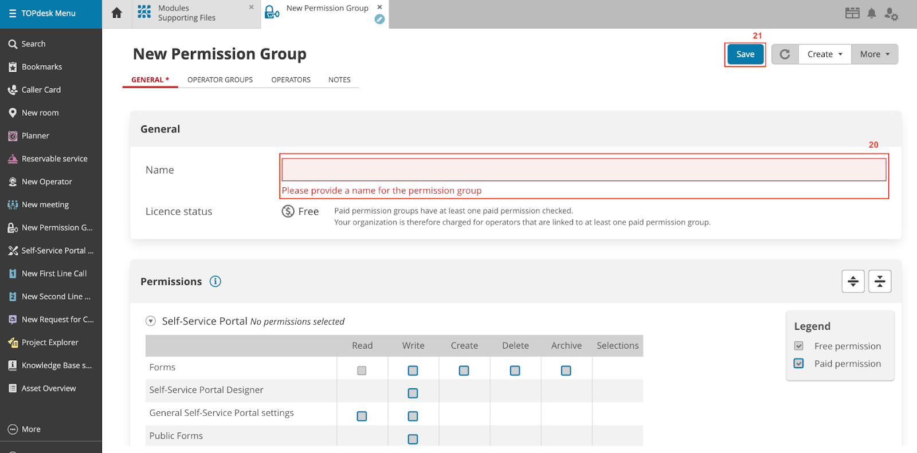Viewport: 917px width, 453px height.
Task: Check Read for General Self-Service Portal settings
Action: [362, 416]
